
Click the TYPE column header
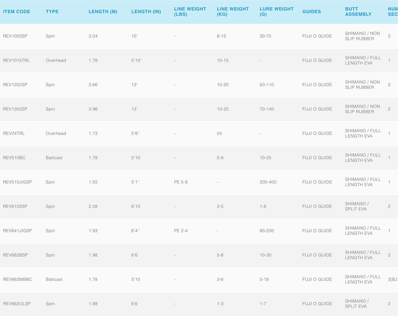[52, 11]
